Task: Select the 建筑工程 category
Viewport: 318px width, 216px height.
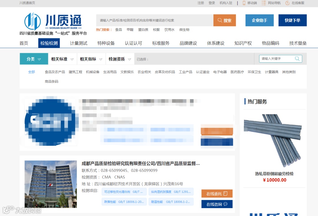Action: [x=75, y=72]
